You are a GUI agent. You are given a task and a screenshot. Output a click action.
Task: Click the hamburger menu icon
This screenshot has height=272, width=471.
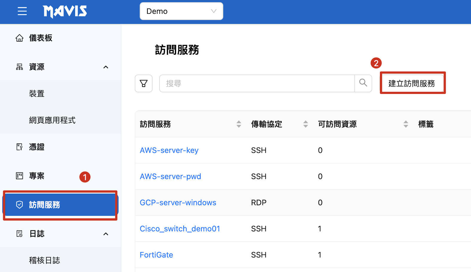tap(22, 11)
